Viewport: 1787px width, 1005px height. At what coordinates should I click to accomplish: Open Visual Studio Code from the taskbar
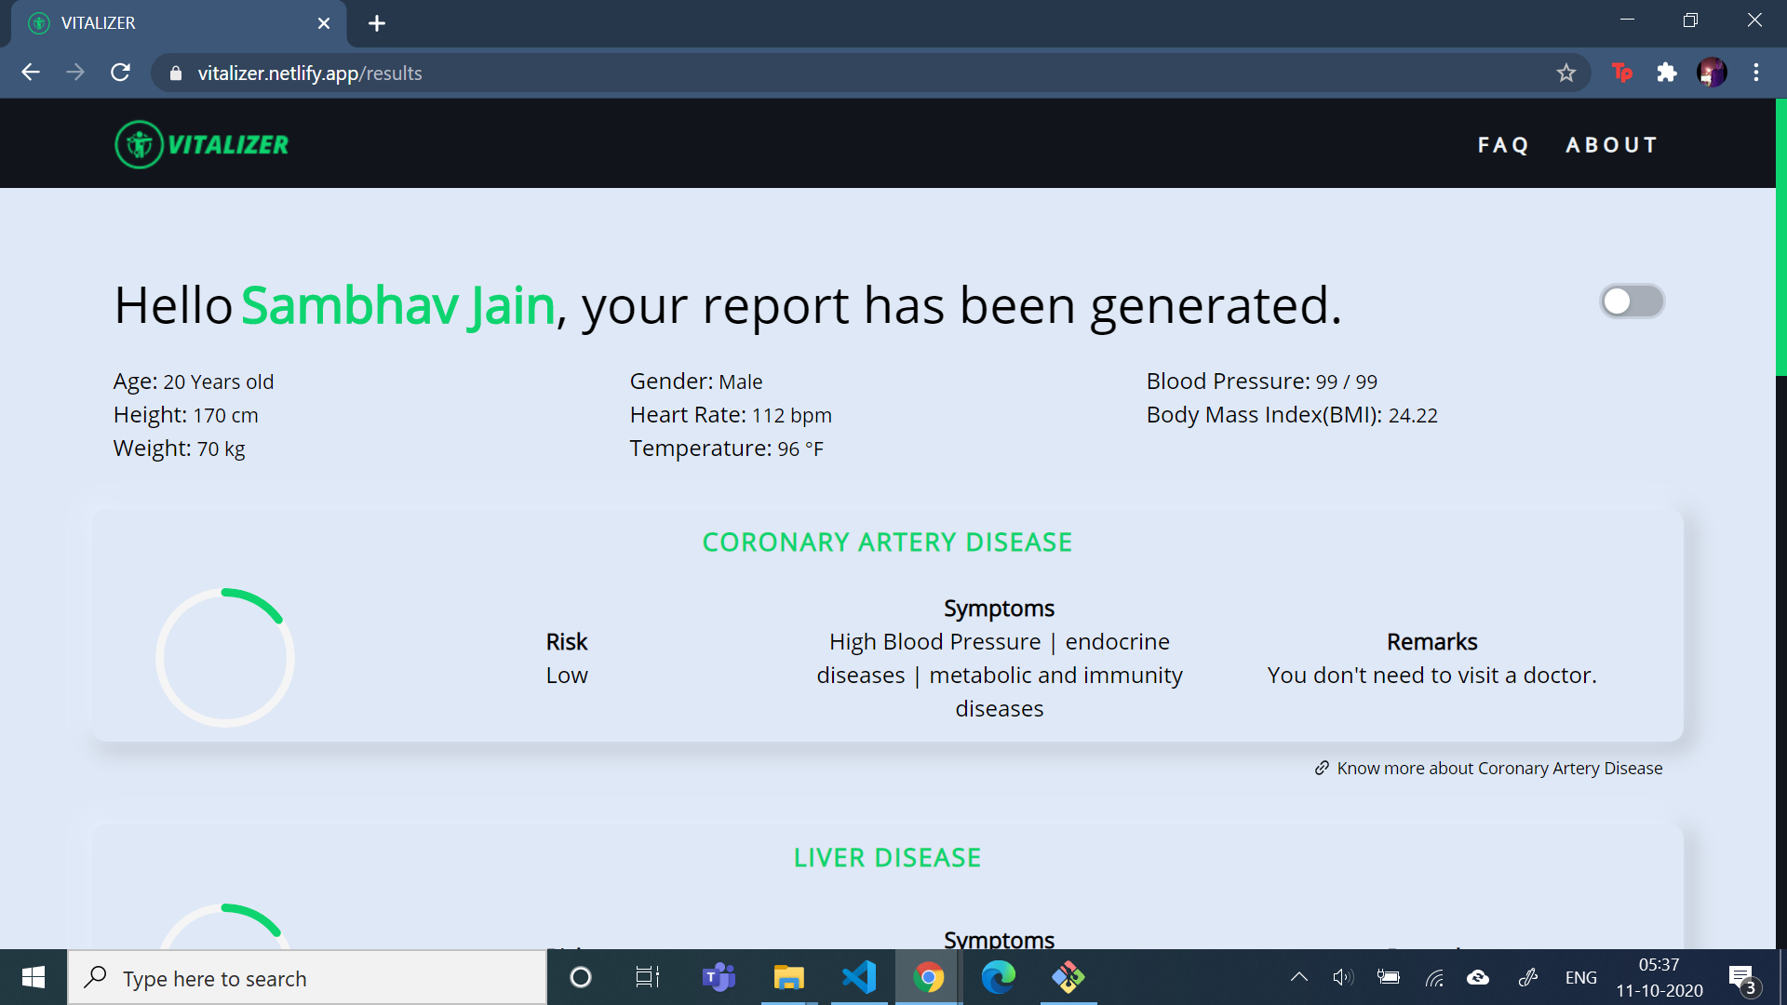tap(858, 977)
